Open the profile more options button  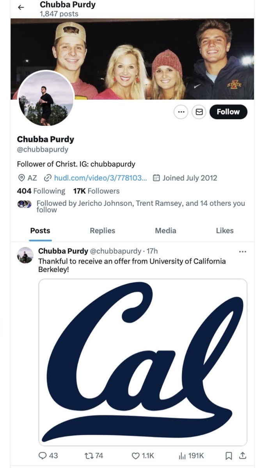coord(181,112)
